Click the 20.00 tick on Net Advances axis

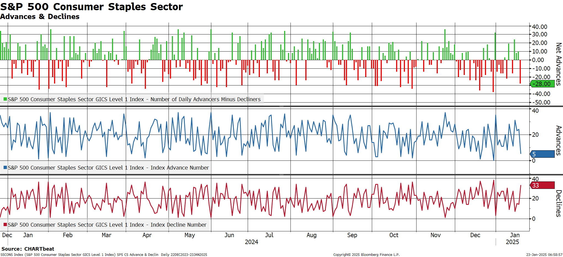click(x=540, y=43)
